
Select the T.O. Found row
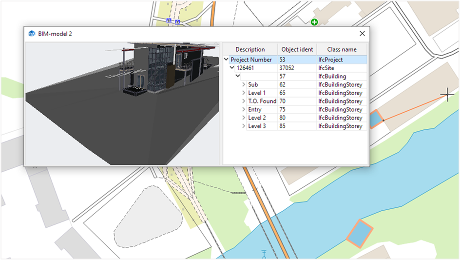[262, 101]
